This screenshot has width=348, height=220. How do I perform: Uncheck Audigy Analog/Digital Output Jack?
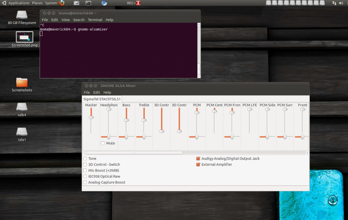tap(198, 159)
